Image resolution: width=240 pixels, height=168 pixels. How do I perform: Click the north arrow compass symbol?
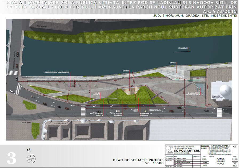tap(31, 159)
